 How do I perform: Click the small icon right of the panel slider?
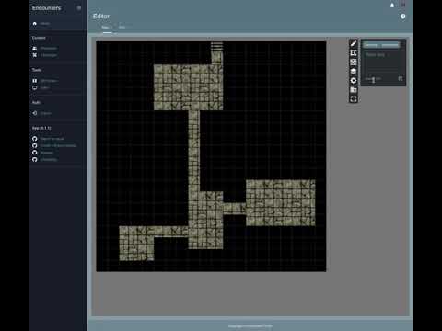(x=401, y=79)
